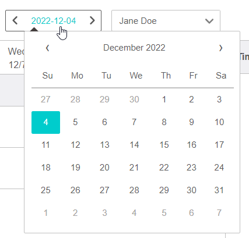Select December 1 date cell

(164, 100)
